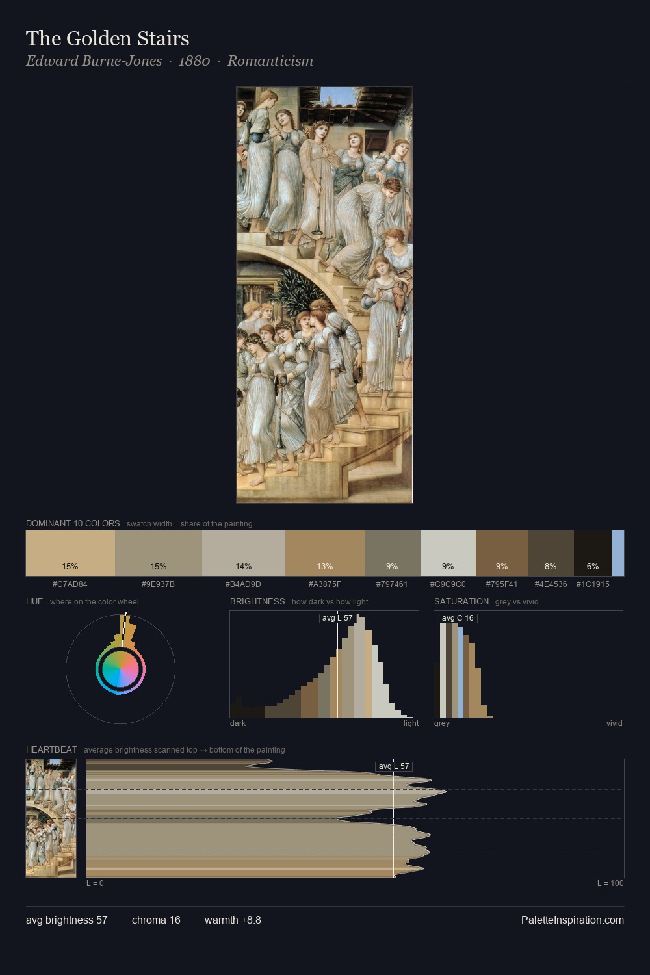
Task: Click the 'Romanticism' style label
Action: 270,61
